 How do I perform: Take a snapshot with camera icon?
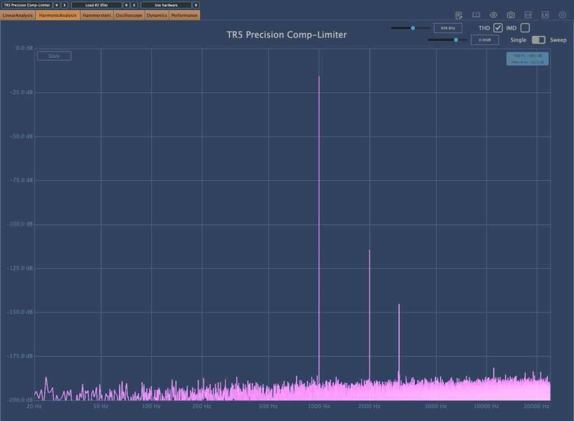coord(511,15)
